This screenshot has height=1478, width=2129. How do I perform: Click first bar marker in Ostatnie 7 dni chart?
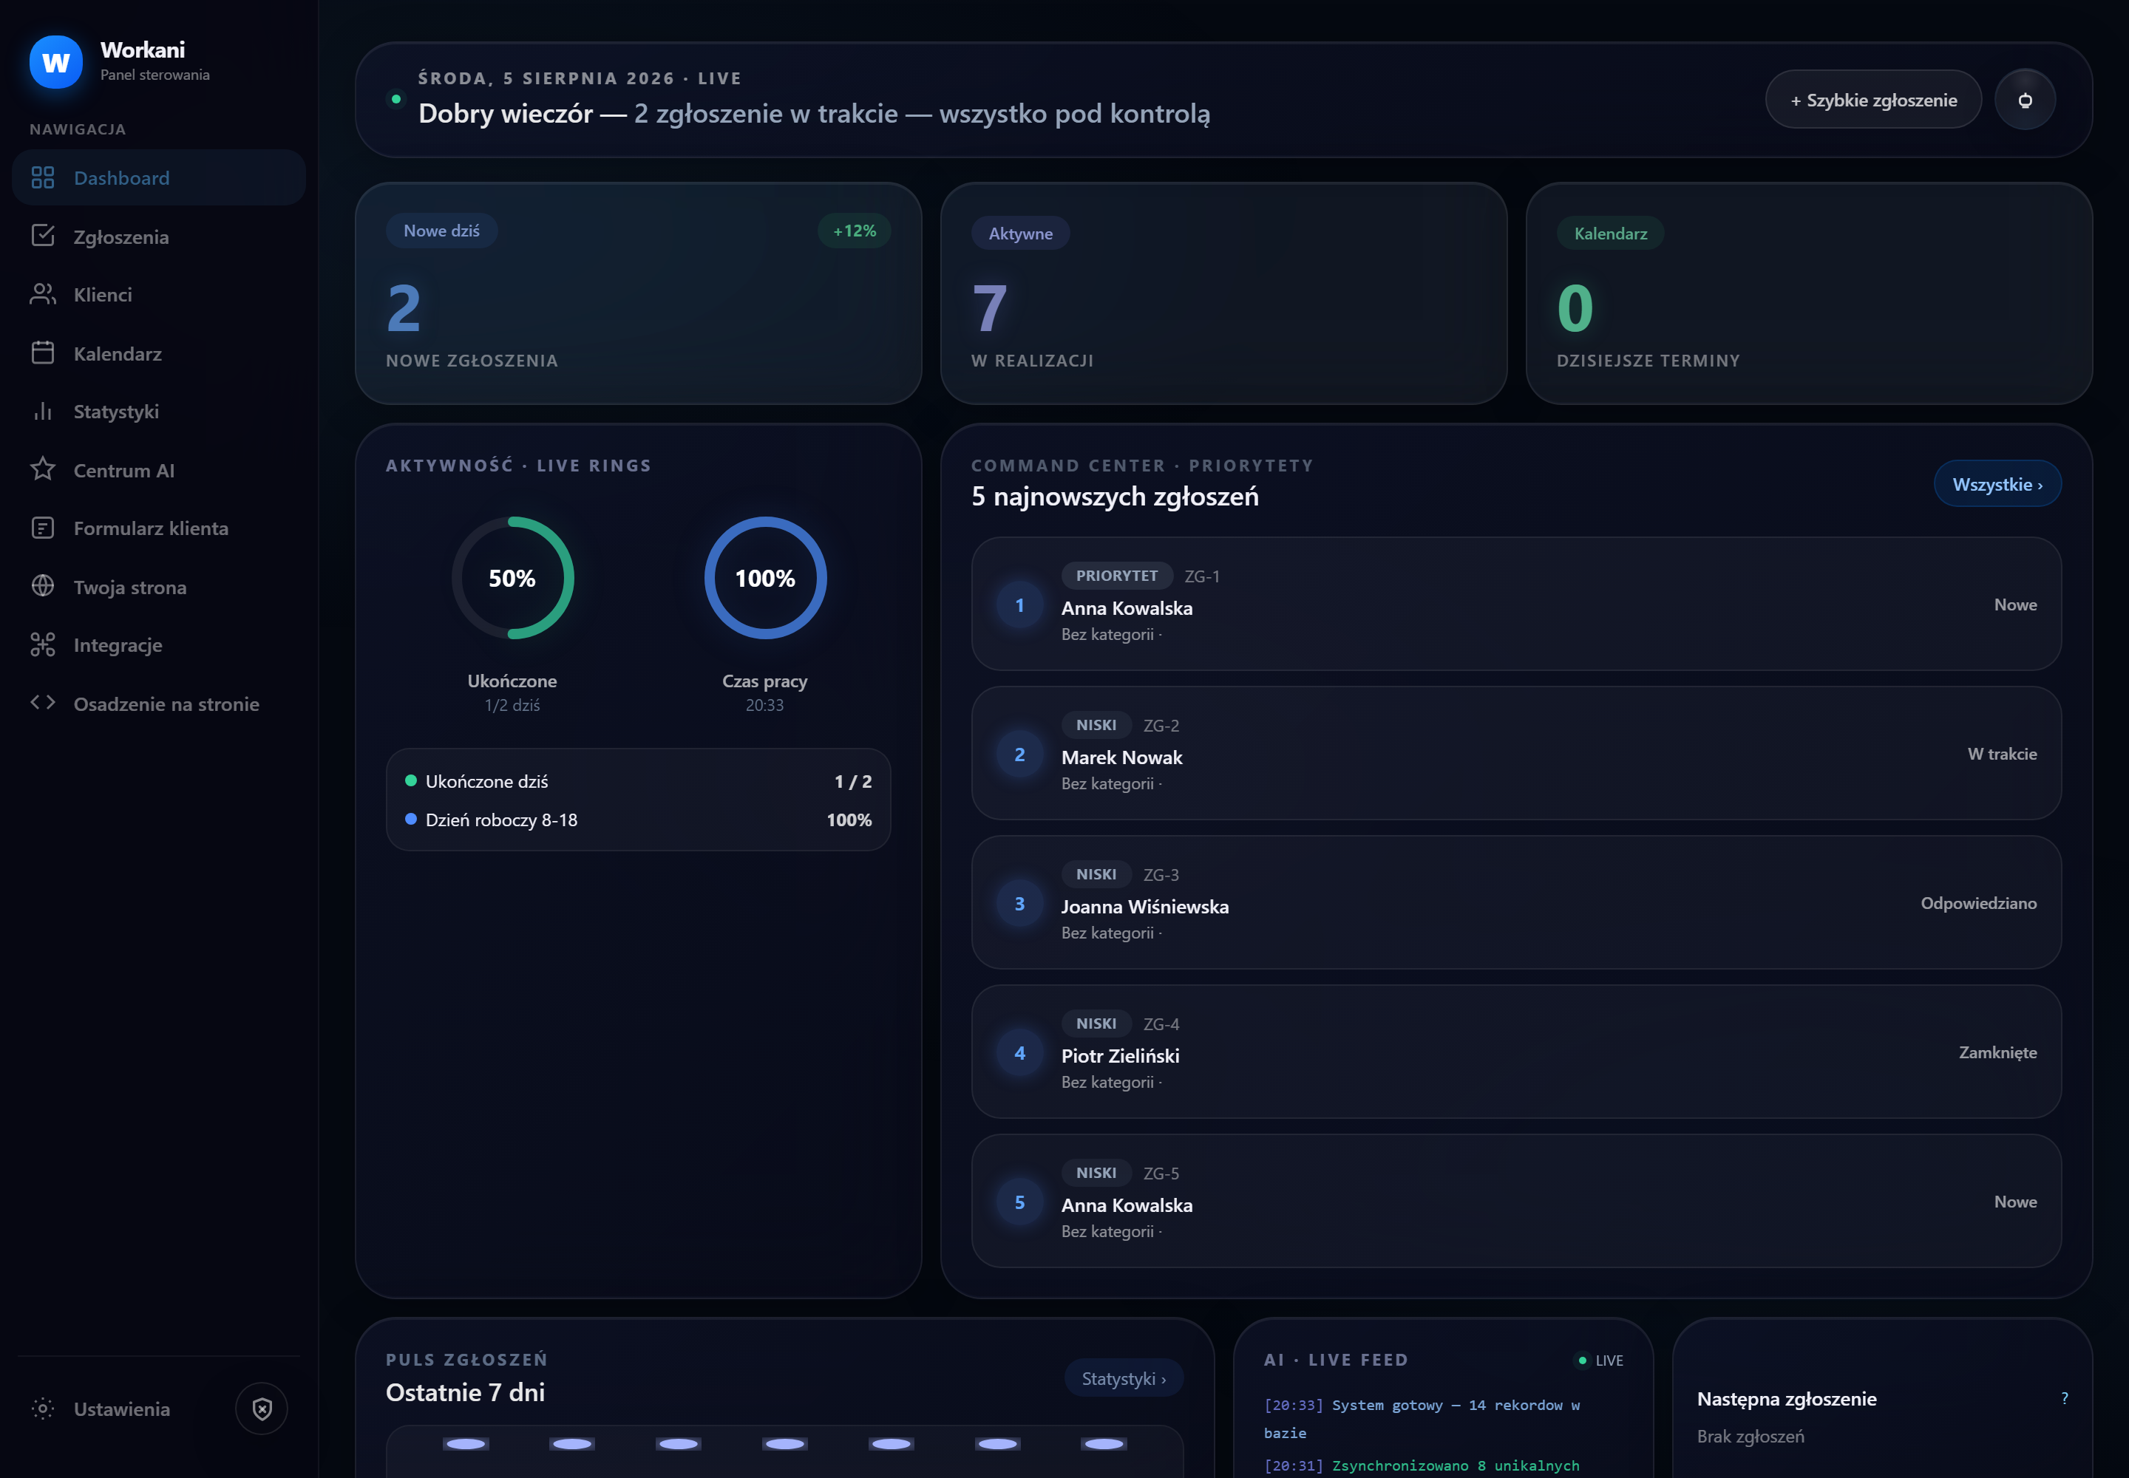465,1444
